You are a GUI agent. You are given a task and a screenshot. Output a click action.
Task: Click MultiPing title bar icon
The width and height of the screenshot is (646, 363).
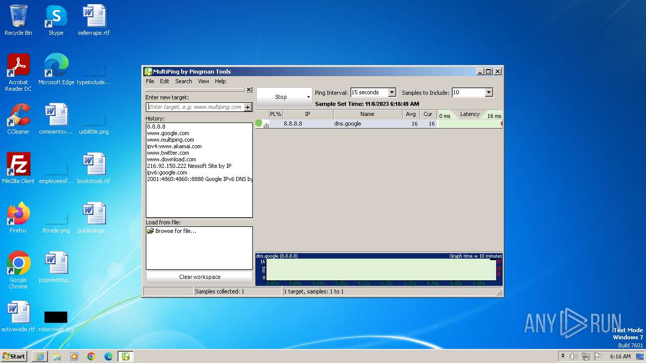148,72
